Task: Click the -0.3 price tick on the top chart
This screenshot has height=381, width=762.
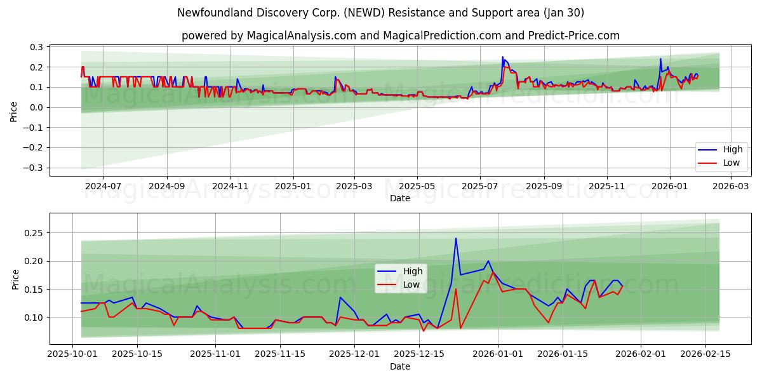Action: coord(33,168)
